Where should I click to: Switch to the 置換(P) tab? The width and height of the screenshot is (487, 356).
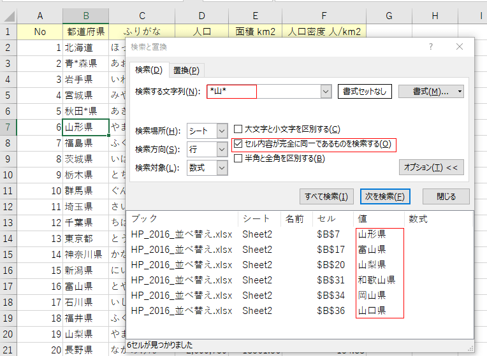point(186,71)
